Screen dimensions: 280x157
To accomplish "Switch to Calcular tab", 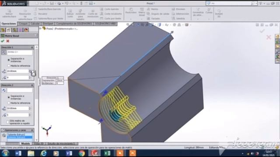I will [35, 24].
